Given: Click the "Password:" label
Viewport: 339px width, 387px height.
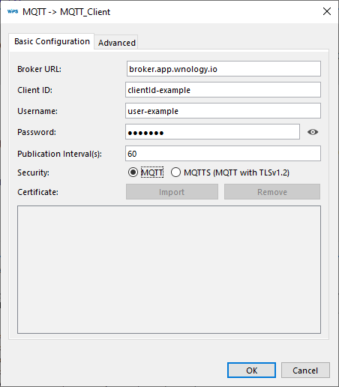Looking at the screenshot, I should (37, 132).
